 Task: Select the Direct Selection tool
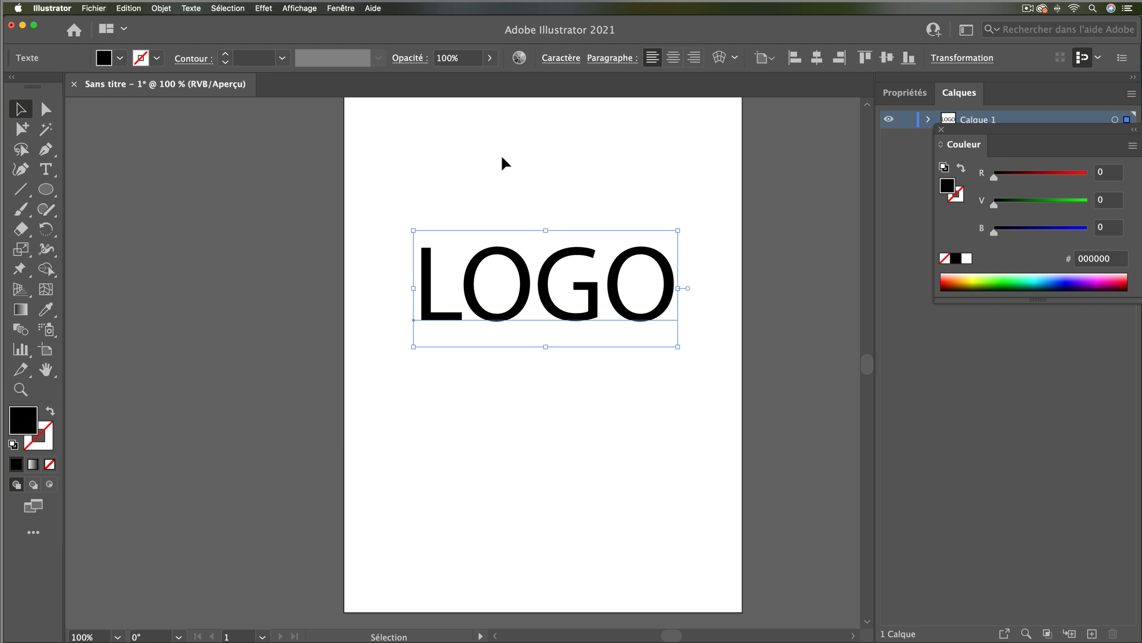tap(45, 109)
